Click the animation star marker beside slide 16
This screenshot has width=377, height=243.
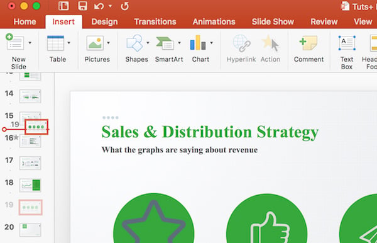coord(16,137)
